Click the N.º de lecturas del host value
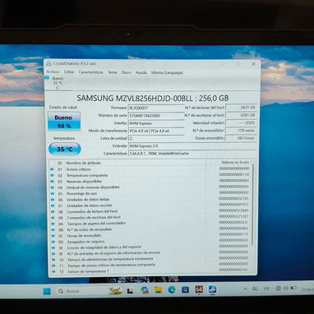 click(241, 108)
